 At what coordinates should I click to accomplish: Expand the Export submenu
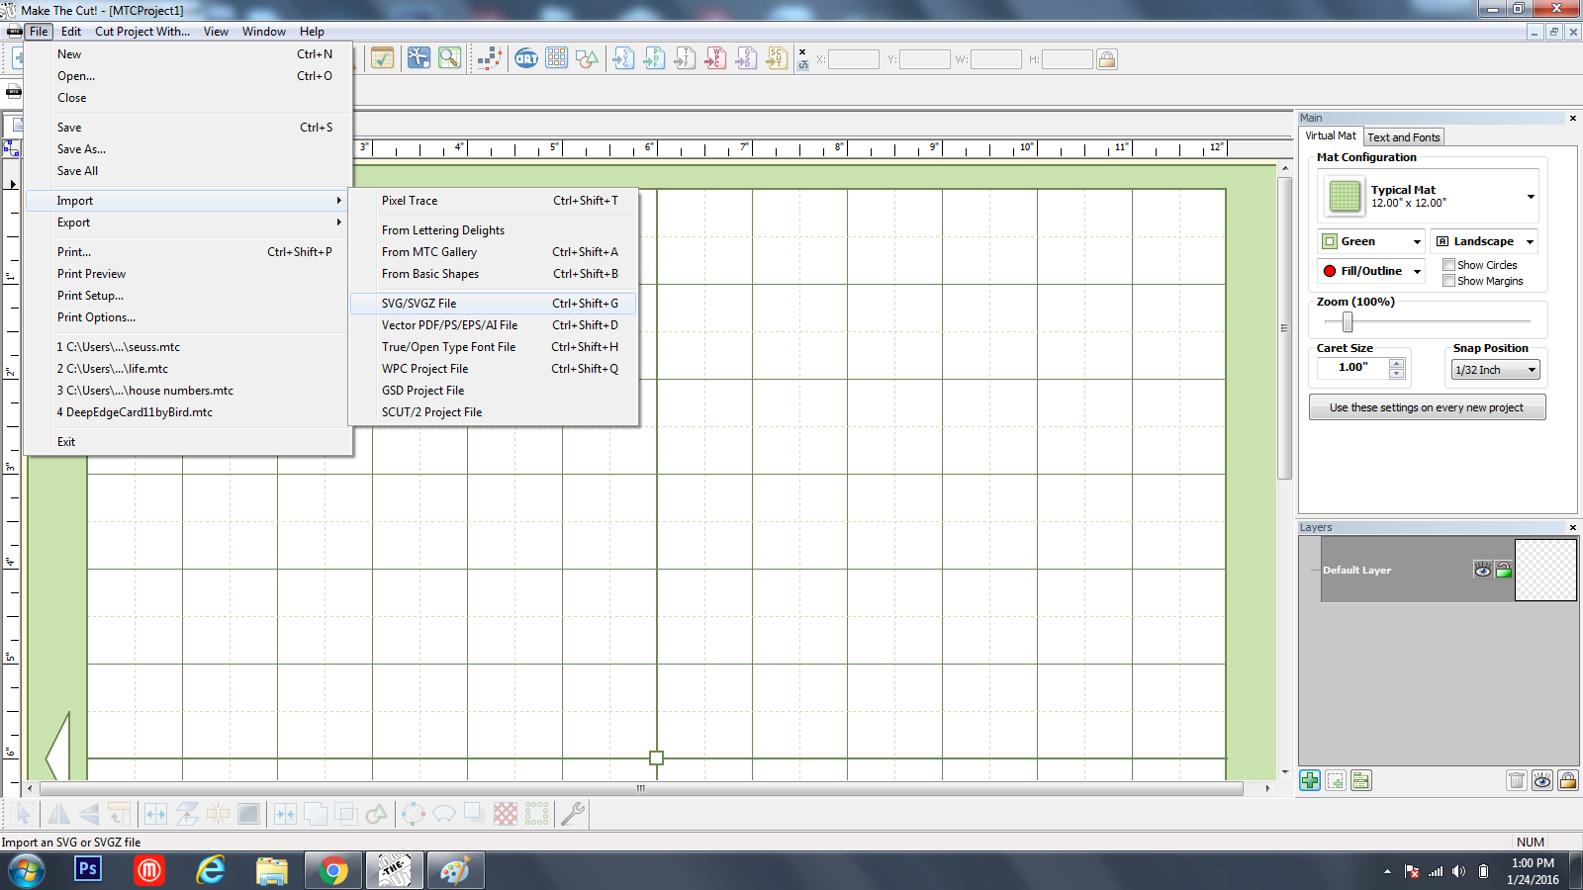pyautogui.click(x=189, y=222)
